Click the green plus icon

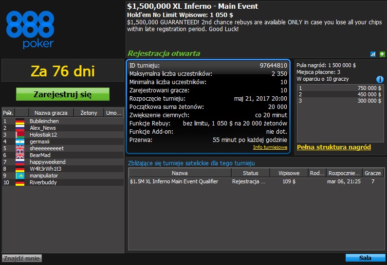pos(382,54)
